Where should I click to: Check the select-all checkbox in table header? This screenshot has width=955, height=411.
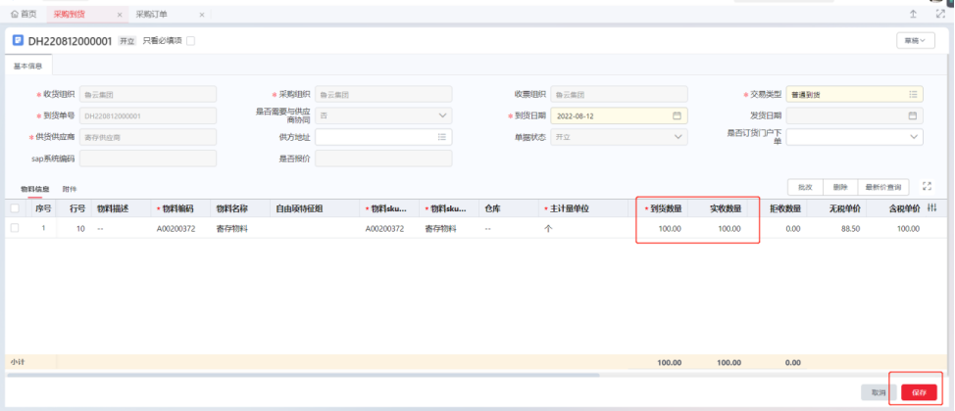click(14, 208)
